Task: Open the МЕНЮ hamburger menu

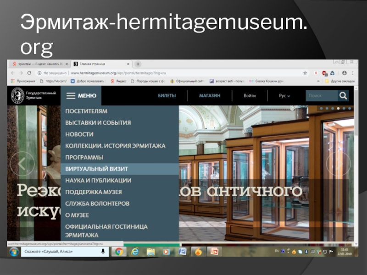Action: click(x=81, y=96)
